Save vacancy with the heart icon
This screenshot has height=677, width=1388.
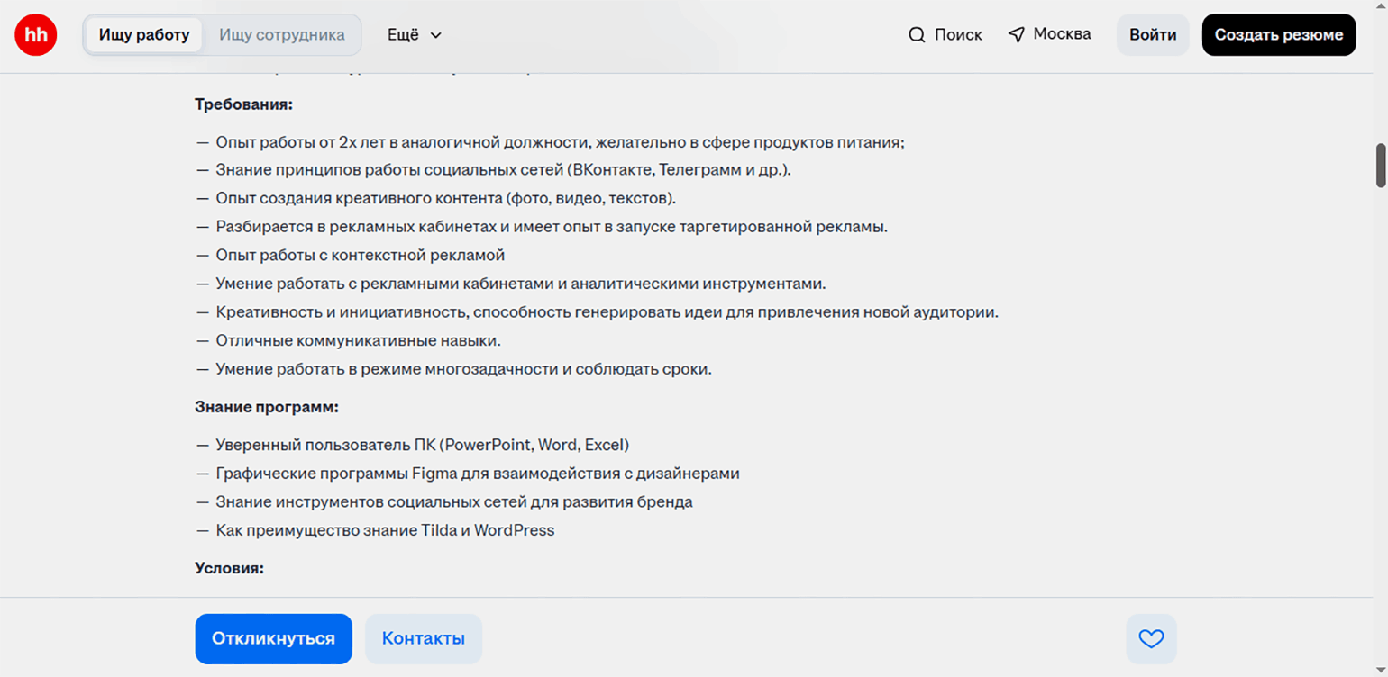[1151, 638]
